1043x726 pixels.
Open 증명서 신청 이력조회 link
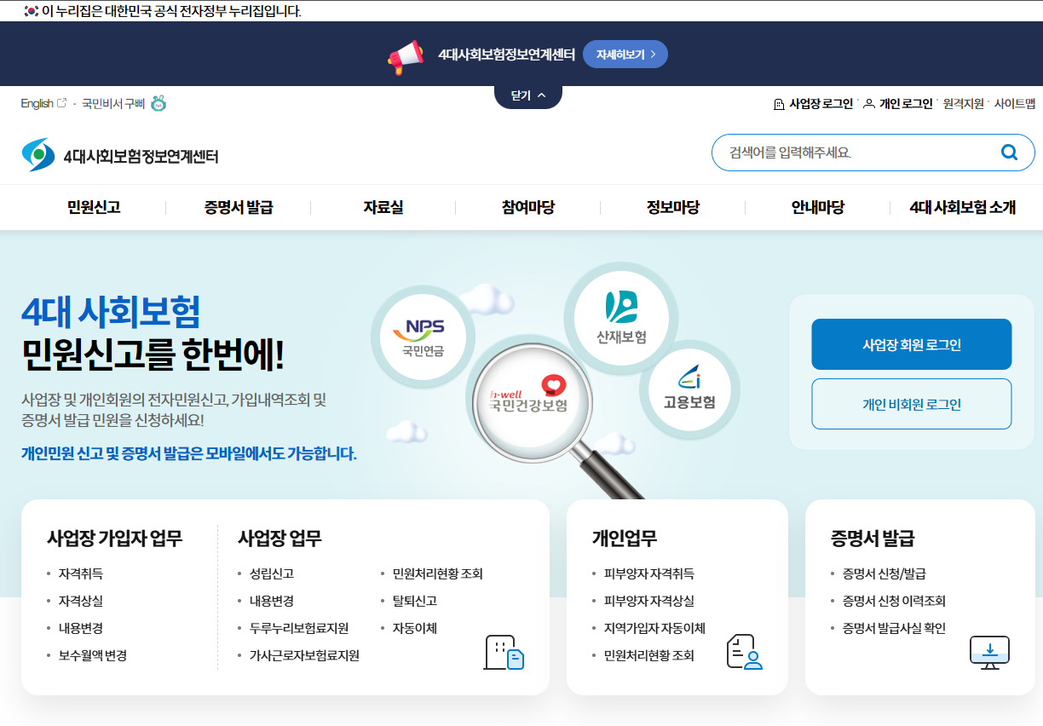[895, 601]
